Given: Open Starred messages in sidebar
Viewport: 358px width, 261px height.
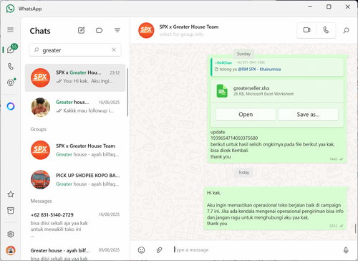Looking at the screenshot, I should (11, 194).
